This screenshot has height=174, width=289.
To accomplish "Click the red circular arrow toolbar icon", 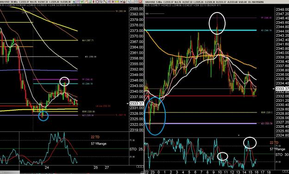I will 98,2.
